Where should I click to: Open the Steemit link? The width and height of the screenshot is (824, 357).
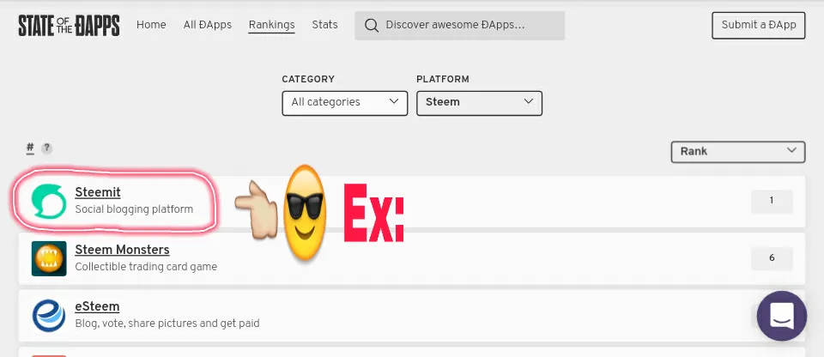click(x=98, y=192)
